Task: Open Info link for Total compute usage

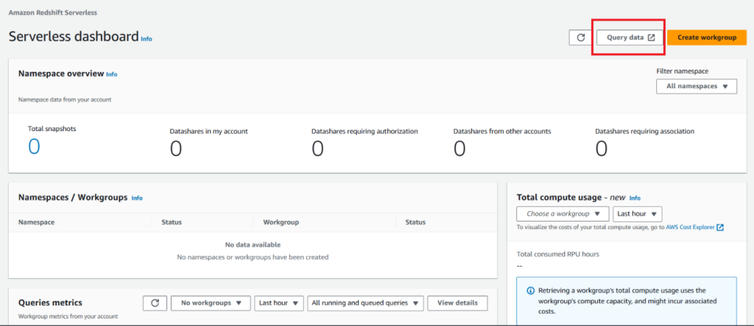Action: [635, 198]
